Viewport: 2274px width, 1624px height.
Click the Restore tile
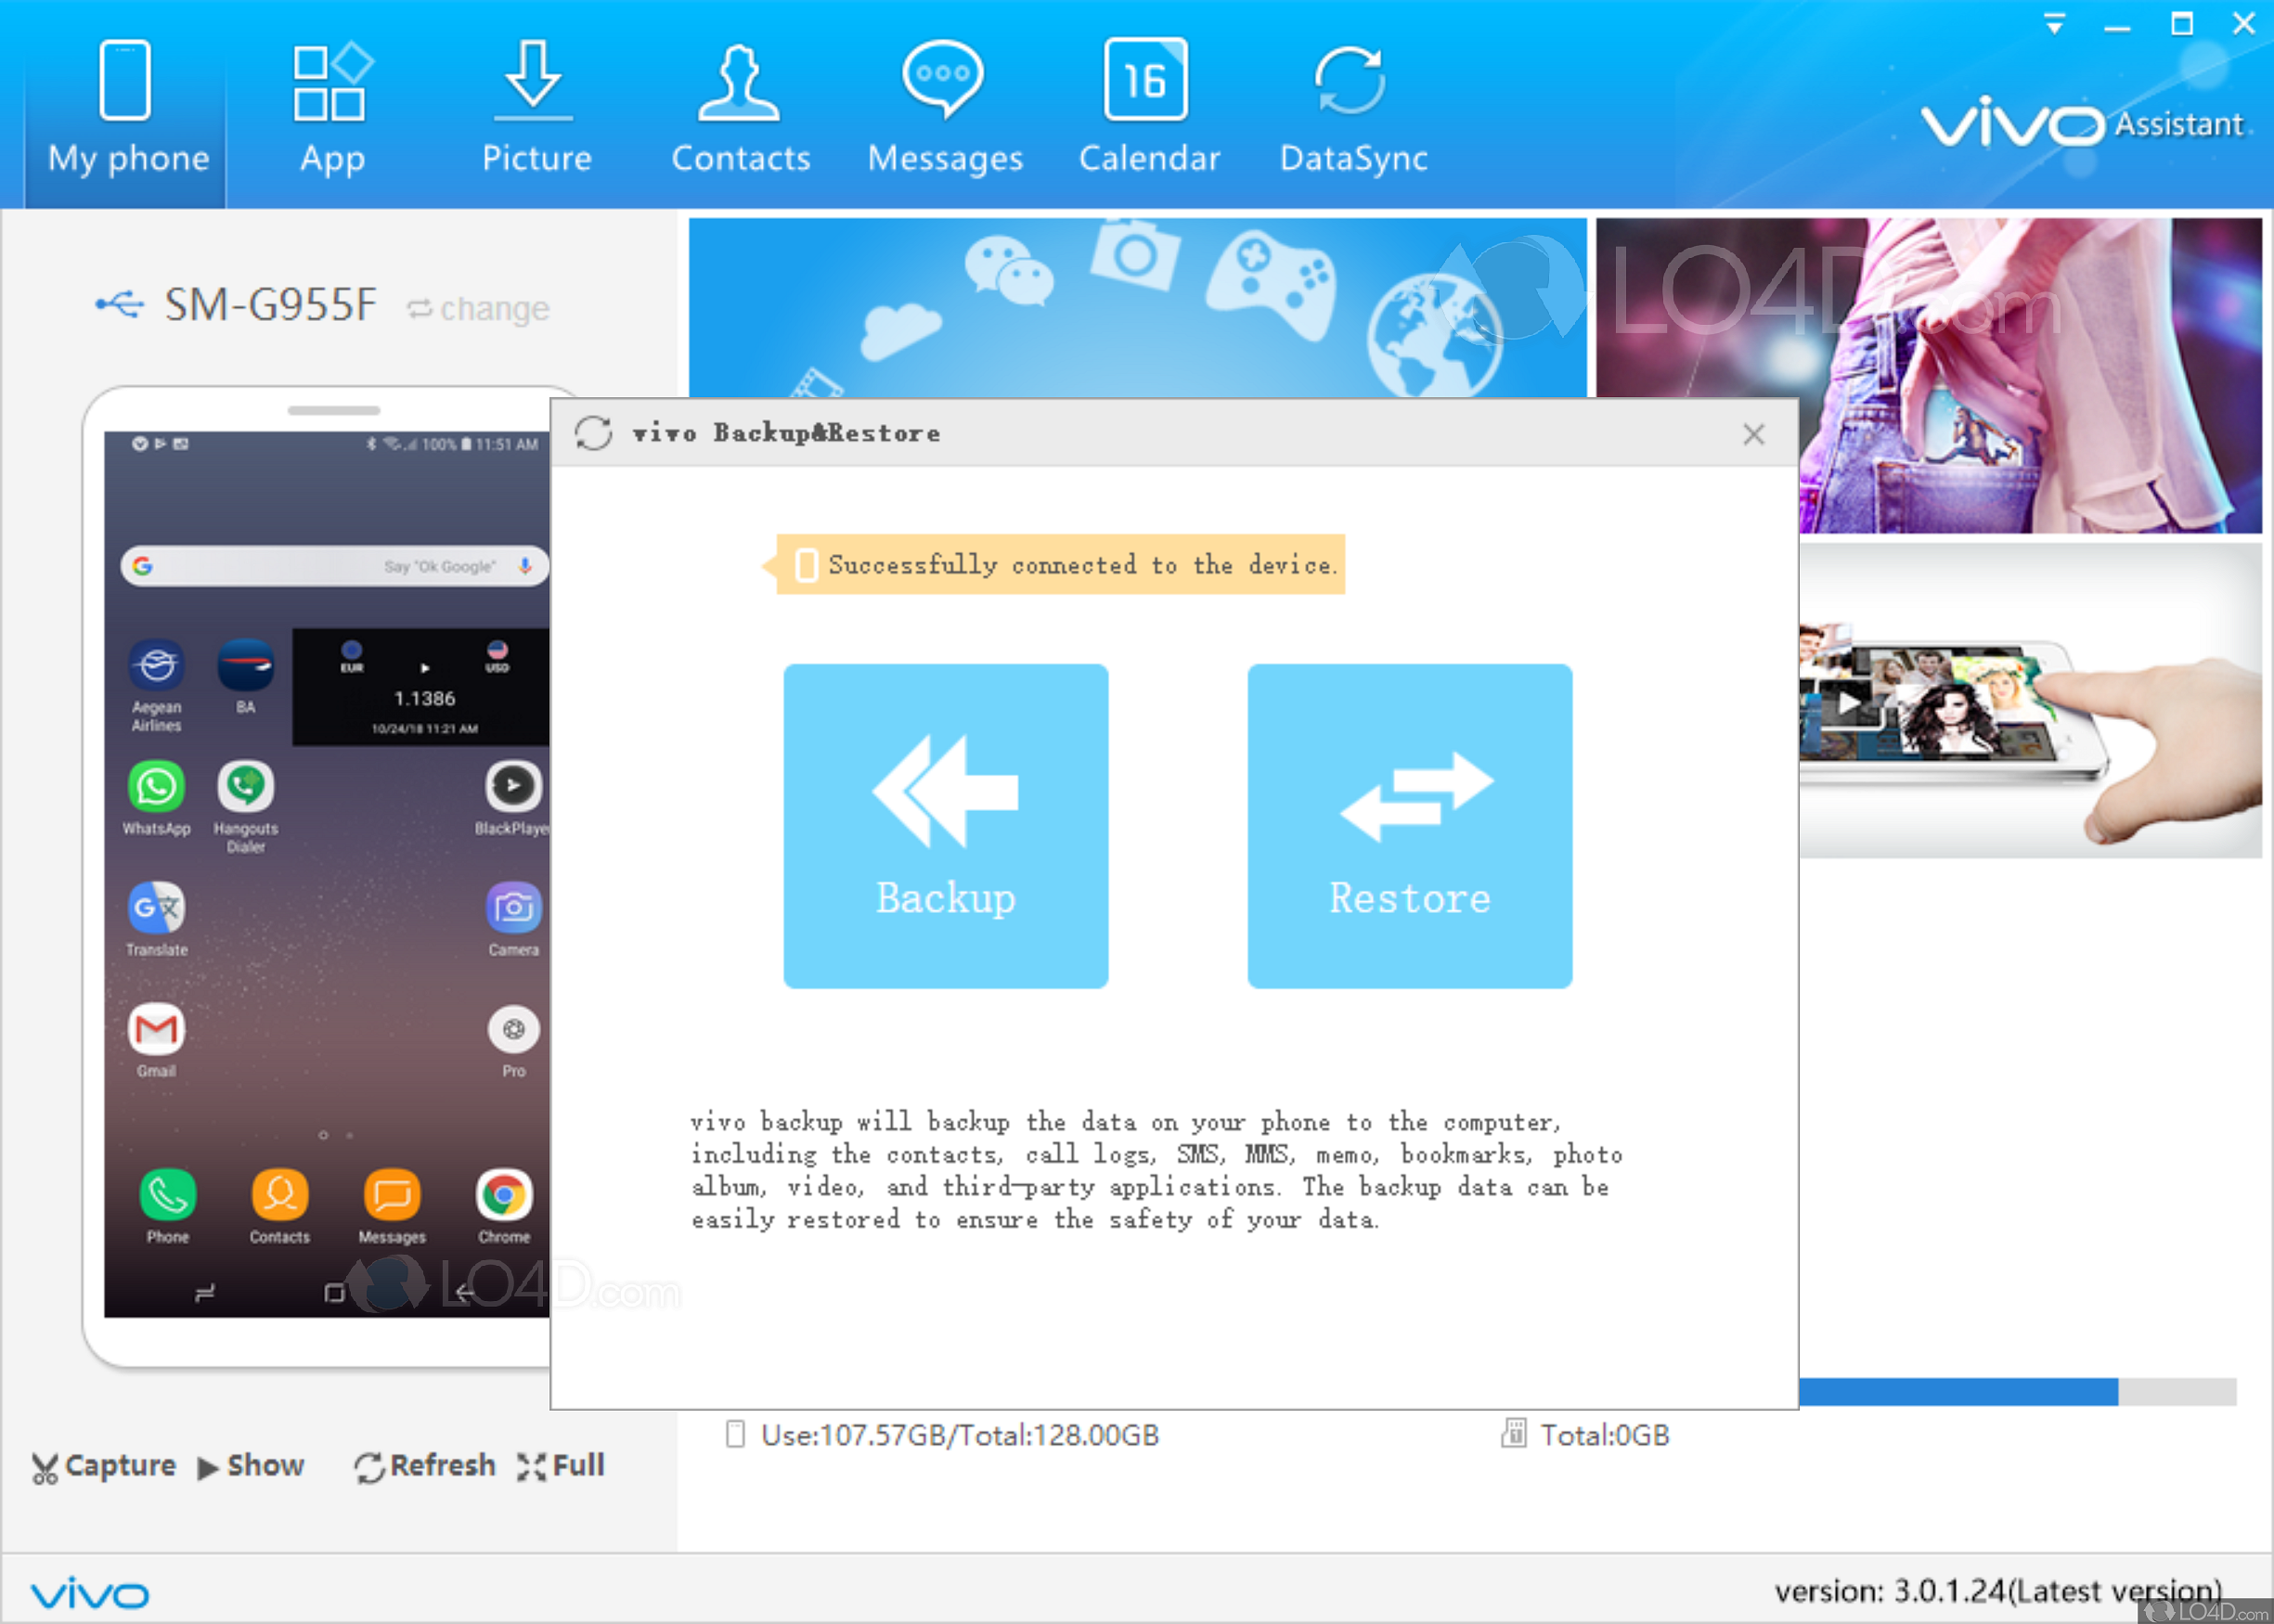(x=1409, y=826)
